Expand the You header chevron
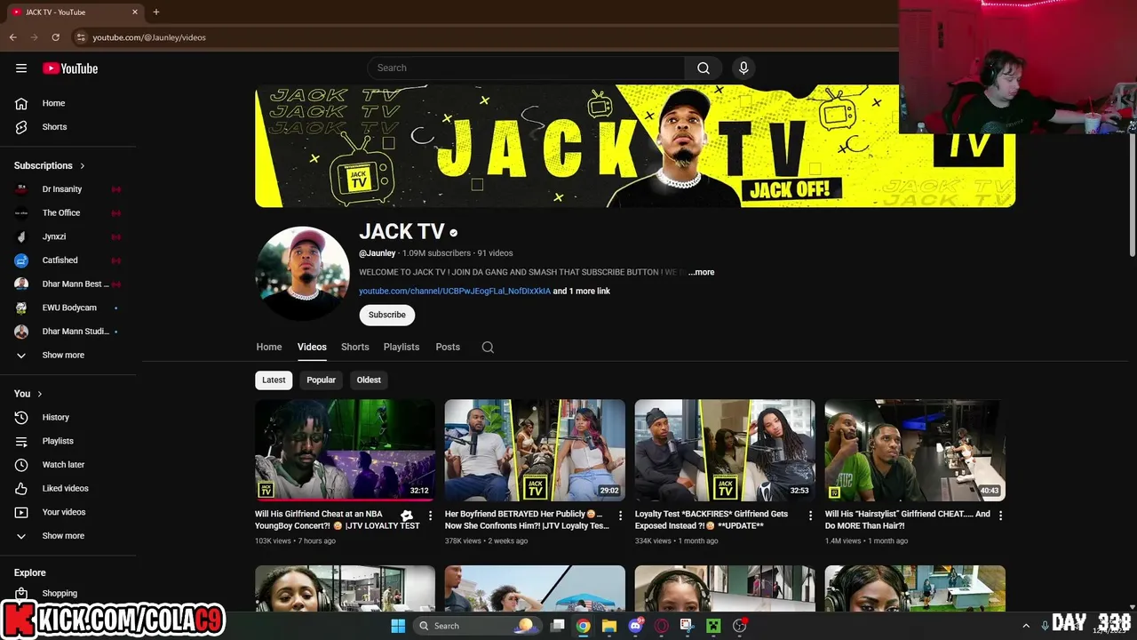This screenshot has width=1137, height=640. 39,394
